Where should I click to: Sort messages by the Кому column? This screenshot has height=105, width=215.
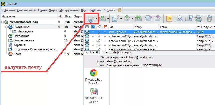pos(146,27)
